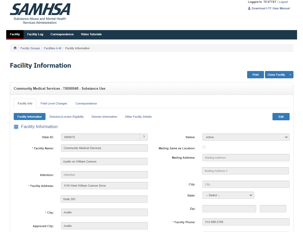Expand the Clone Facility dropdown arrow
Screen dimensions: 303x232
(290, 75)
